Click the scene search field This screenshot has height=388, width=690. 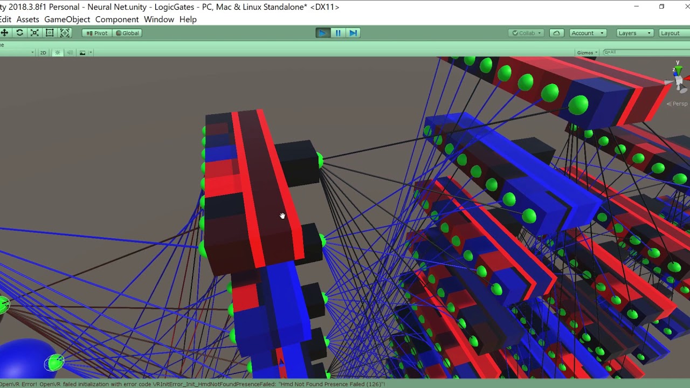tap(647, 52)
